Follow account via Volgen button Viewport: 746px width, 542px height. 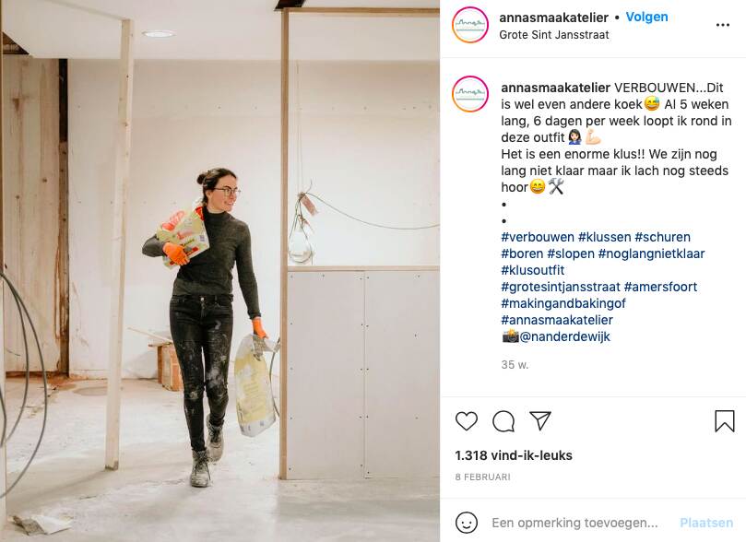pyautogui.click(x=646, y=18)
